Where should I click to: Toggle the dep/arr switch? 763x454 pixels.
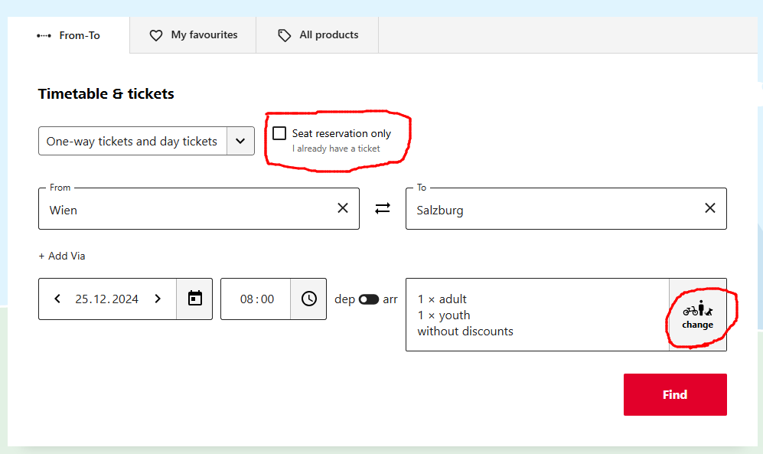click(x=368, y=299)
